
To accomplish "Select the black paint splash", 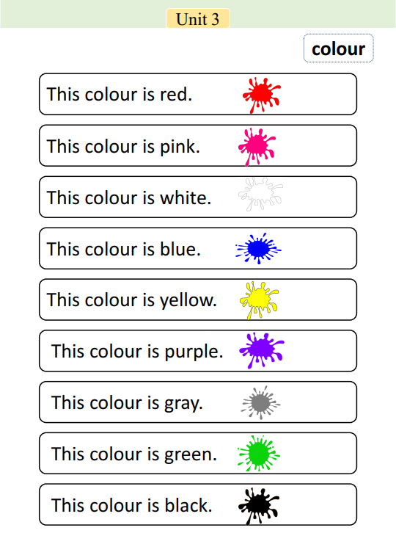I will pos(259,506).
